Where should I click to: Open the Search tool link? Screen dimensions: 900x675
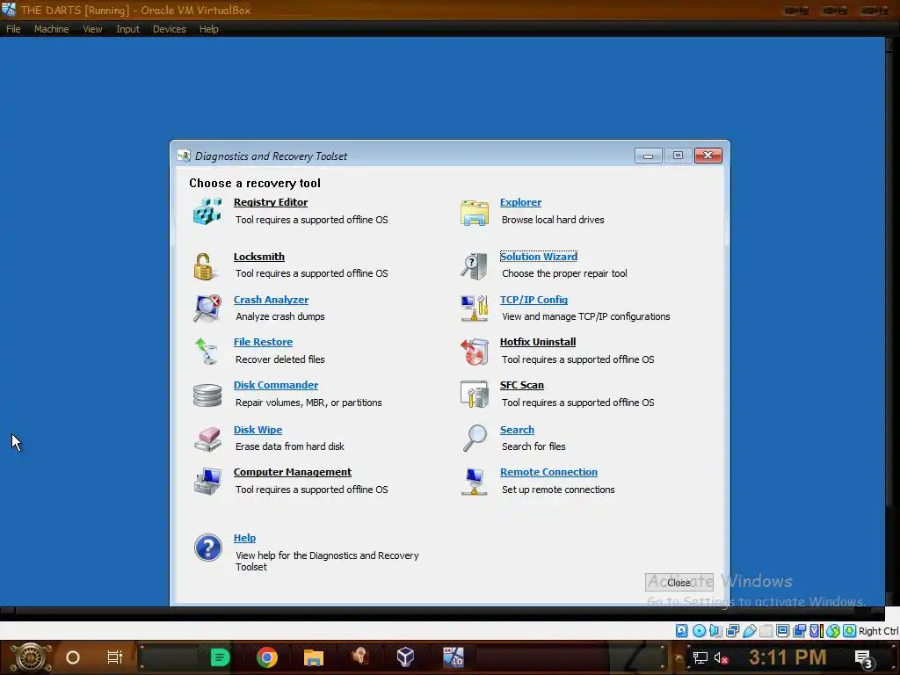517,430
